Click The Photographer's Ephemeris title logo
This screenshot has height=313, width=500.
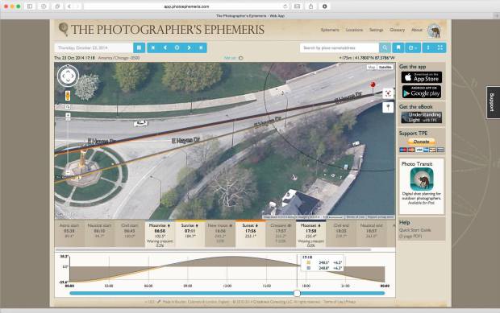click(x=161, y=30)
